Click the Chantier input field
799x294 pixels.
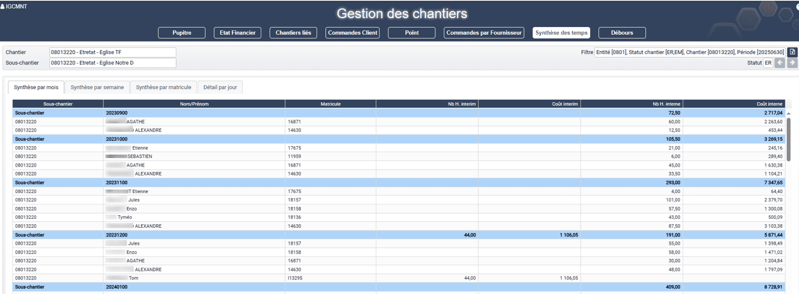coord(112,52)
